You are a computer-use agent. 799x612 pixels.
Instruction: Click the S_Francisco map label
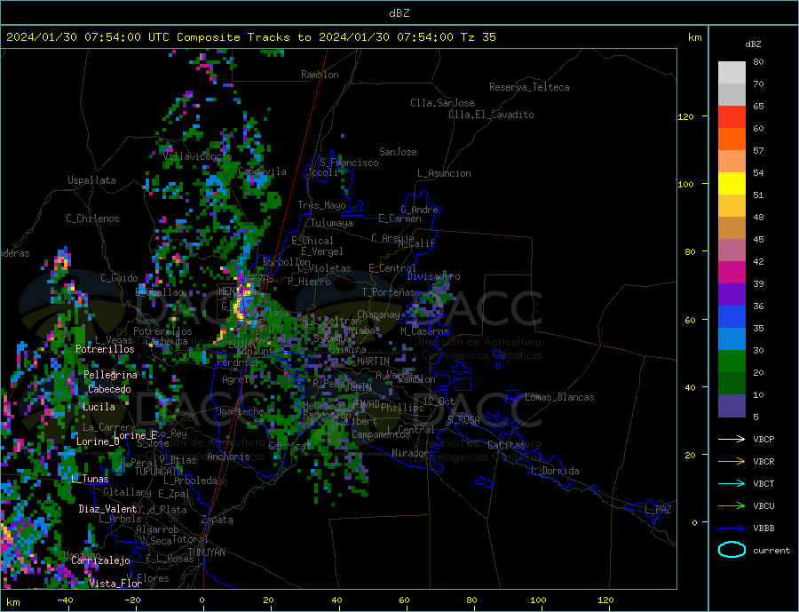pos(349,163)
